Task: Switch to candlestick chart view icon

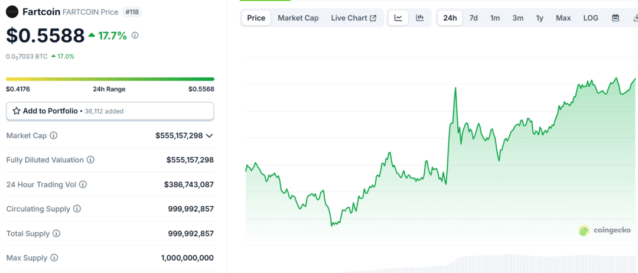Action: coord(420,18)
